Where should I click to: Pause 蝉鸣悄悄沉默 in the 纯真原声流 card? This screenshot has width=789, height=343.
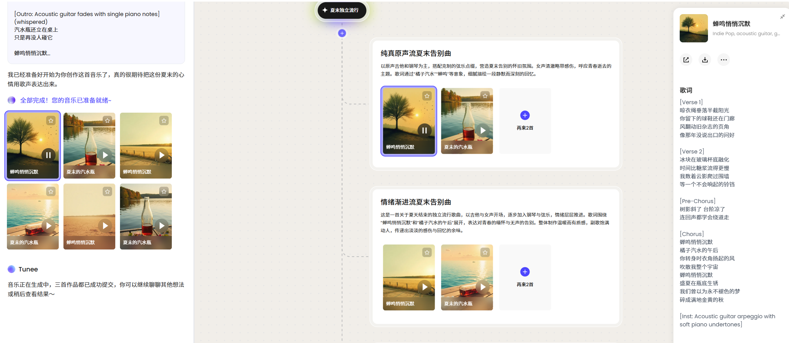click(424, 130)
